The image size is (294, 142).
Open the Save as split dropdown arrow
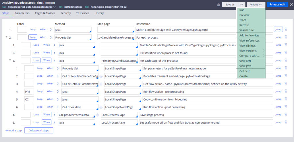(x=241, y=5)
